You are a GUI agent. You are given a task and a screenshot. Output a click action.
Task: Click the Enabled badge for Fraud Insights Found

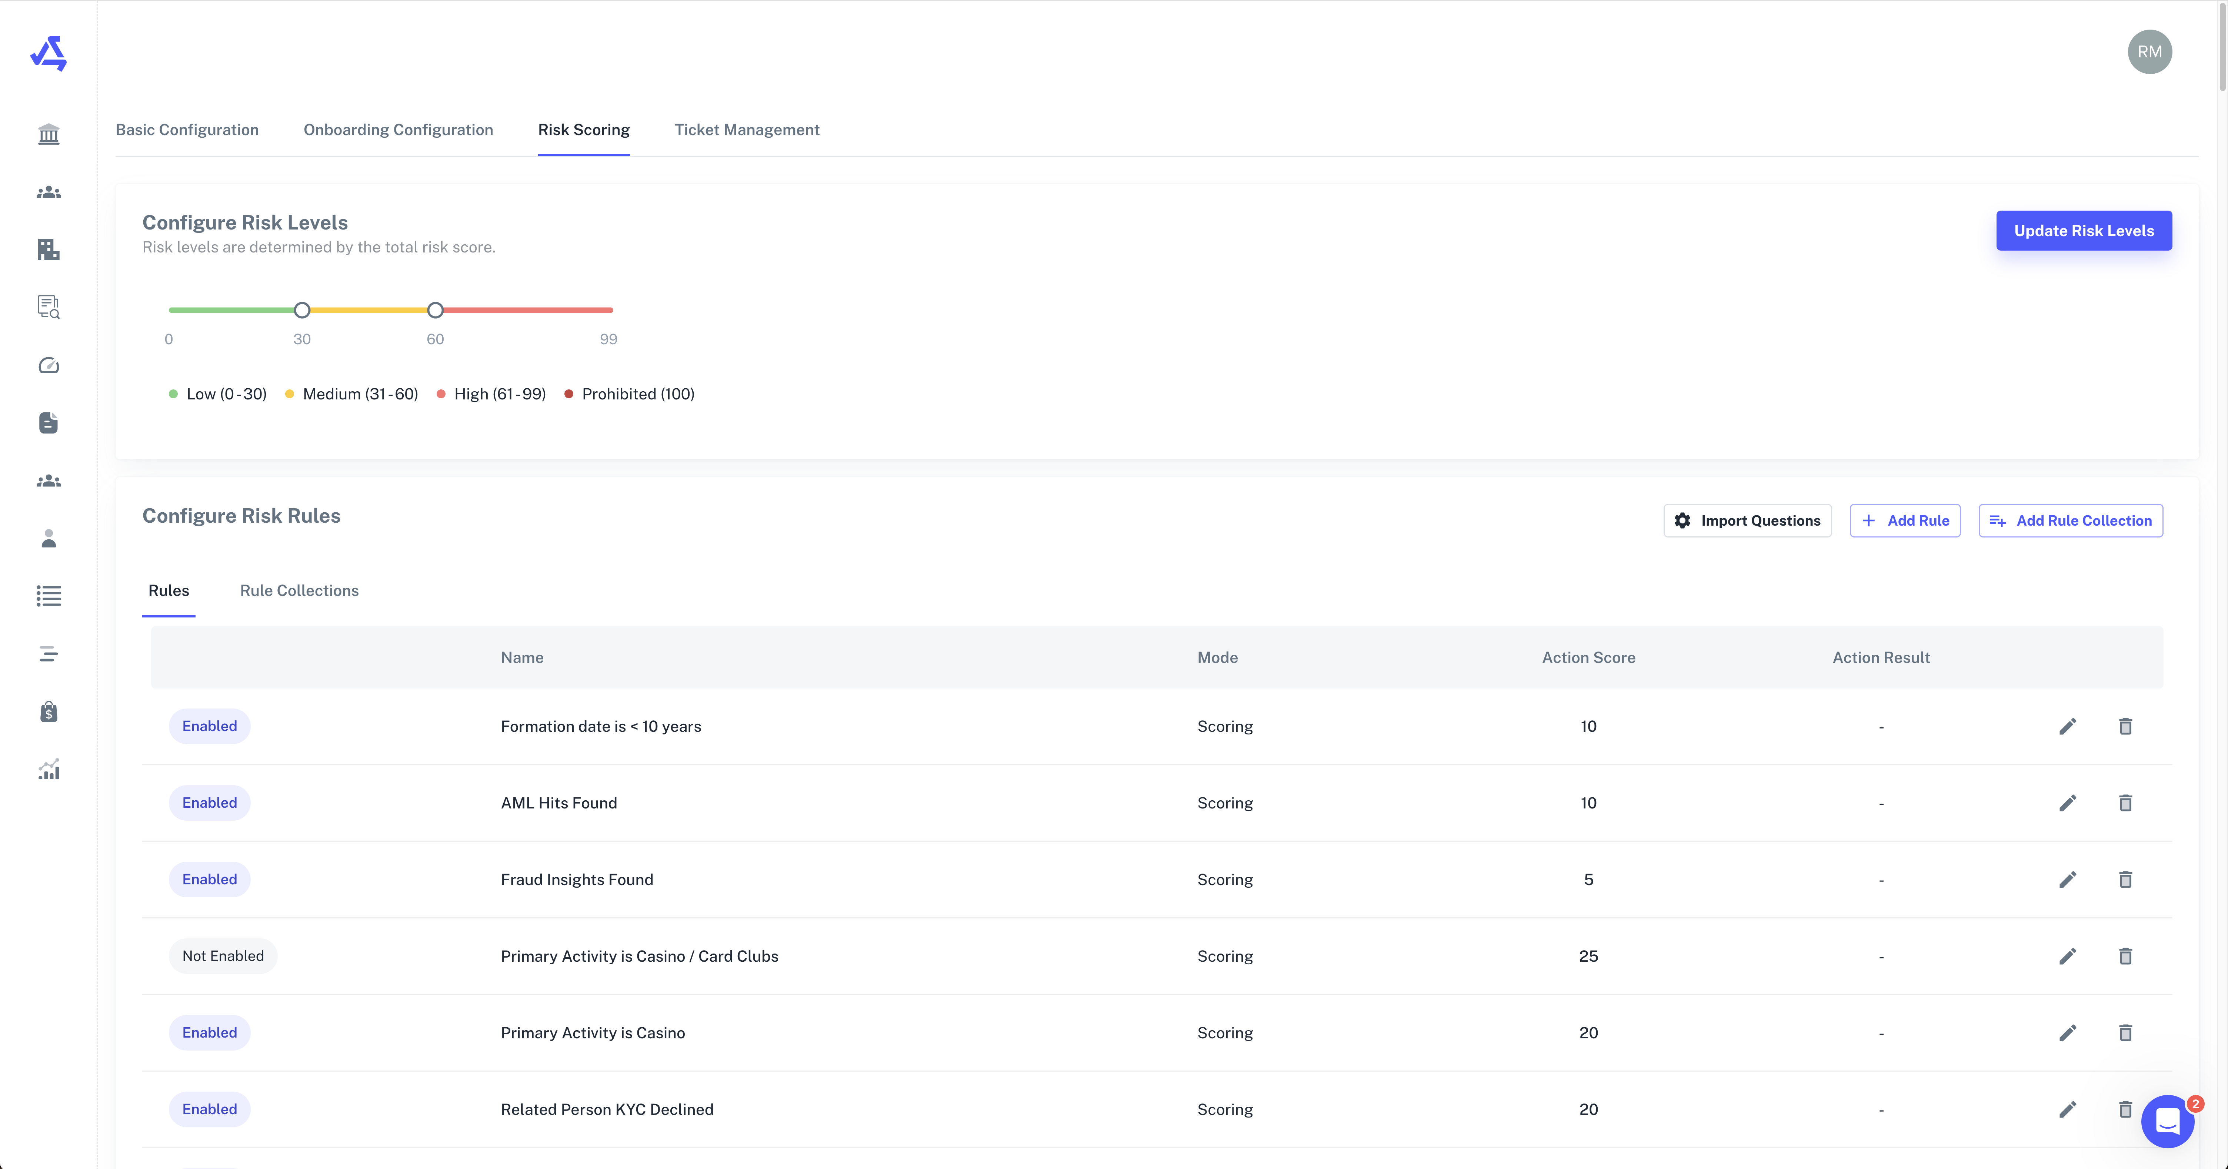click(x=209, y=880)
